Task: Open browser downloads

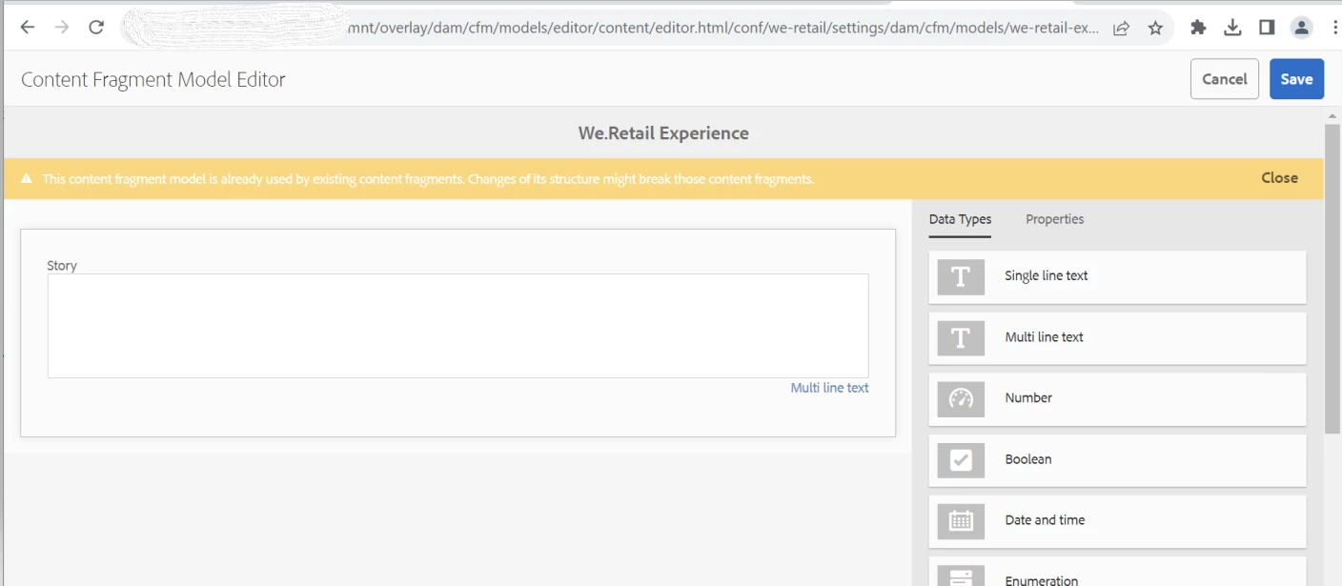Action: [1232, 28]
